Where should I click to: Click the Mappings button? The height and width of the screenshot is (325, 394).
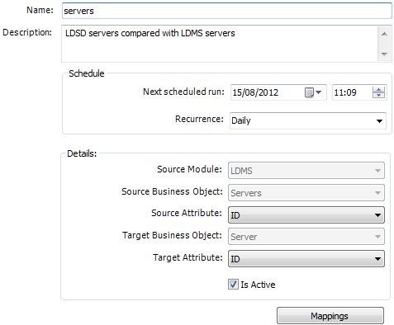pyautogui.click(x=330, y=316)
